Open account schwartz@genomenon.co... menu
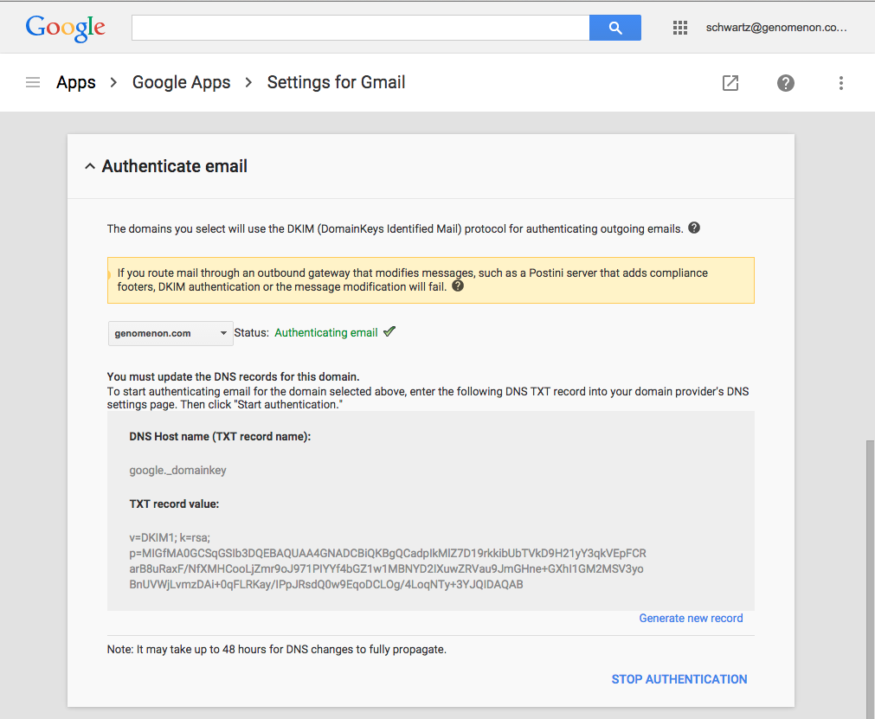 [x=776, y=28]
